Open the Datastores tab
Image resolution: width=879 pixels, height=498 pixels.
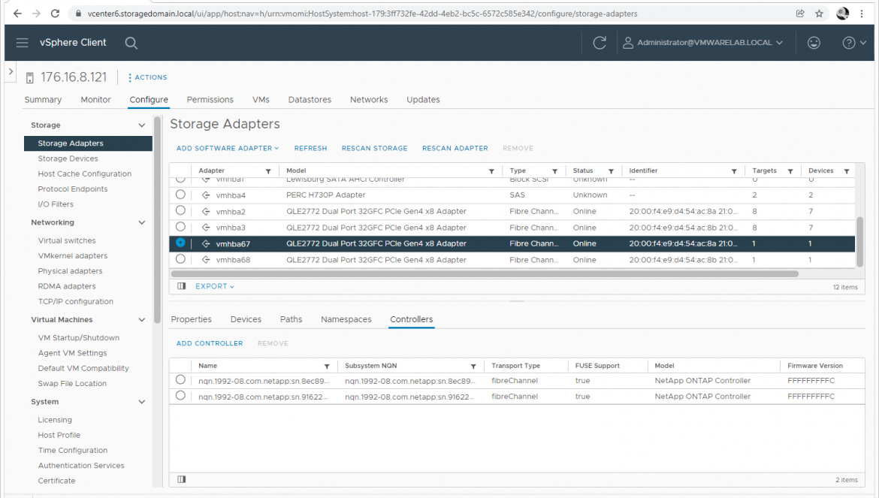coord(310,100)
